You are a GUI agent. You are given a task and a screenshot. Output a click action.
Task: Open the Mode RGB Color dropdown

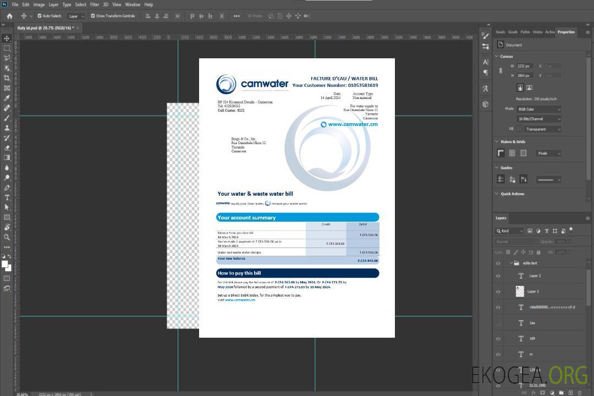point(539,109)
